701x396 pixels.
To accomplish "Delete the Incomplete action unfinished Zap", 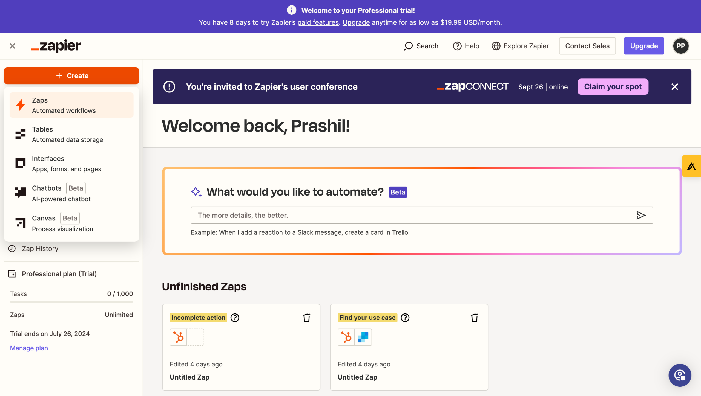I will [x=306, y=318].
